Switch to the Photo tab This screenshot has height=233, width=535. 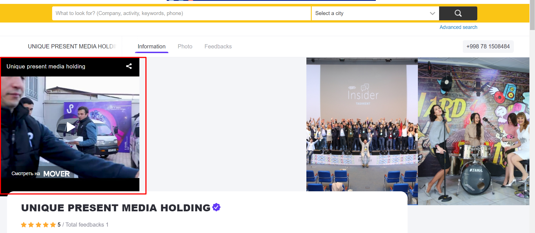185,46
